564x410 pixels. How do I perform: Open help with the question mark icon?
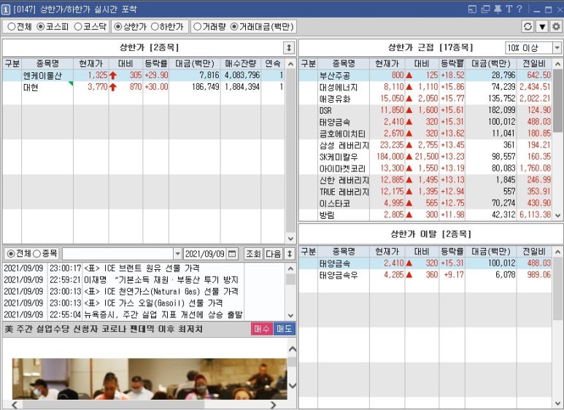click(519, 9)
